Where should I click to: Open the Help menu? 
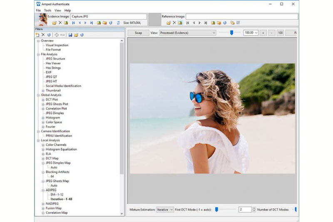pos(67,10)
